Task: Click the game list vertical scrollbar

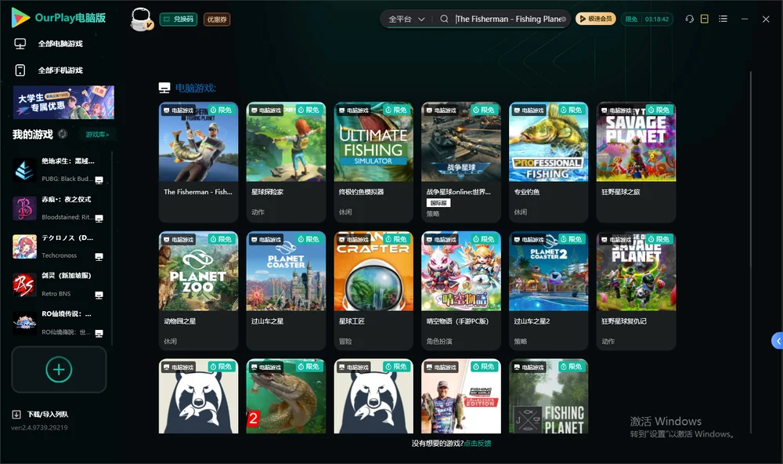Action: click(751, 252)
